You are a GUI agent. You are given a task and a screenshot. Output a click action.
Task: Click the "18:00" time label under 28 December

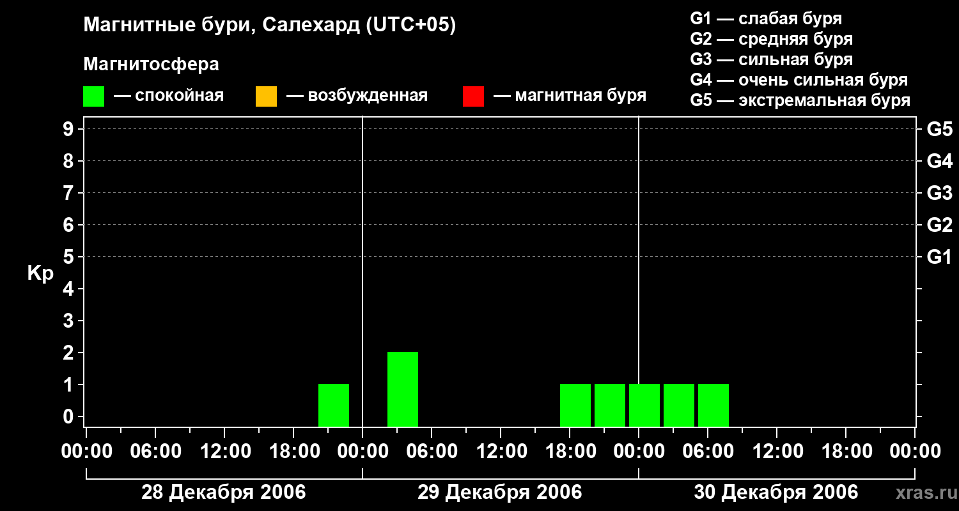293,452
